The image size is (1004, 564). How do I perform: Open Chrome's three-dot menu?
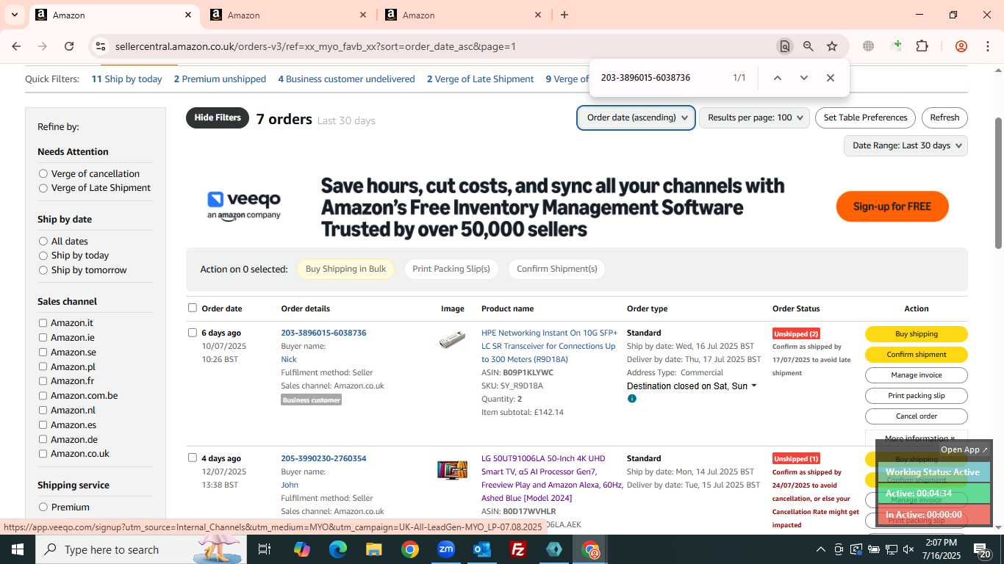pos(987,46)
